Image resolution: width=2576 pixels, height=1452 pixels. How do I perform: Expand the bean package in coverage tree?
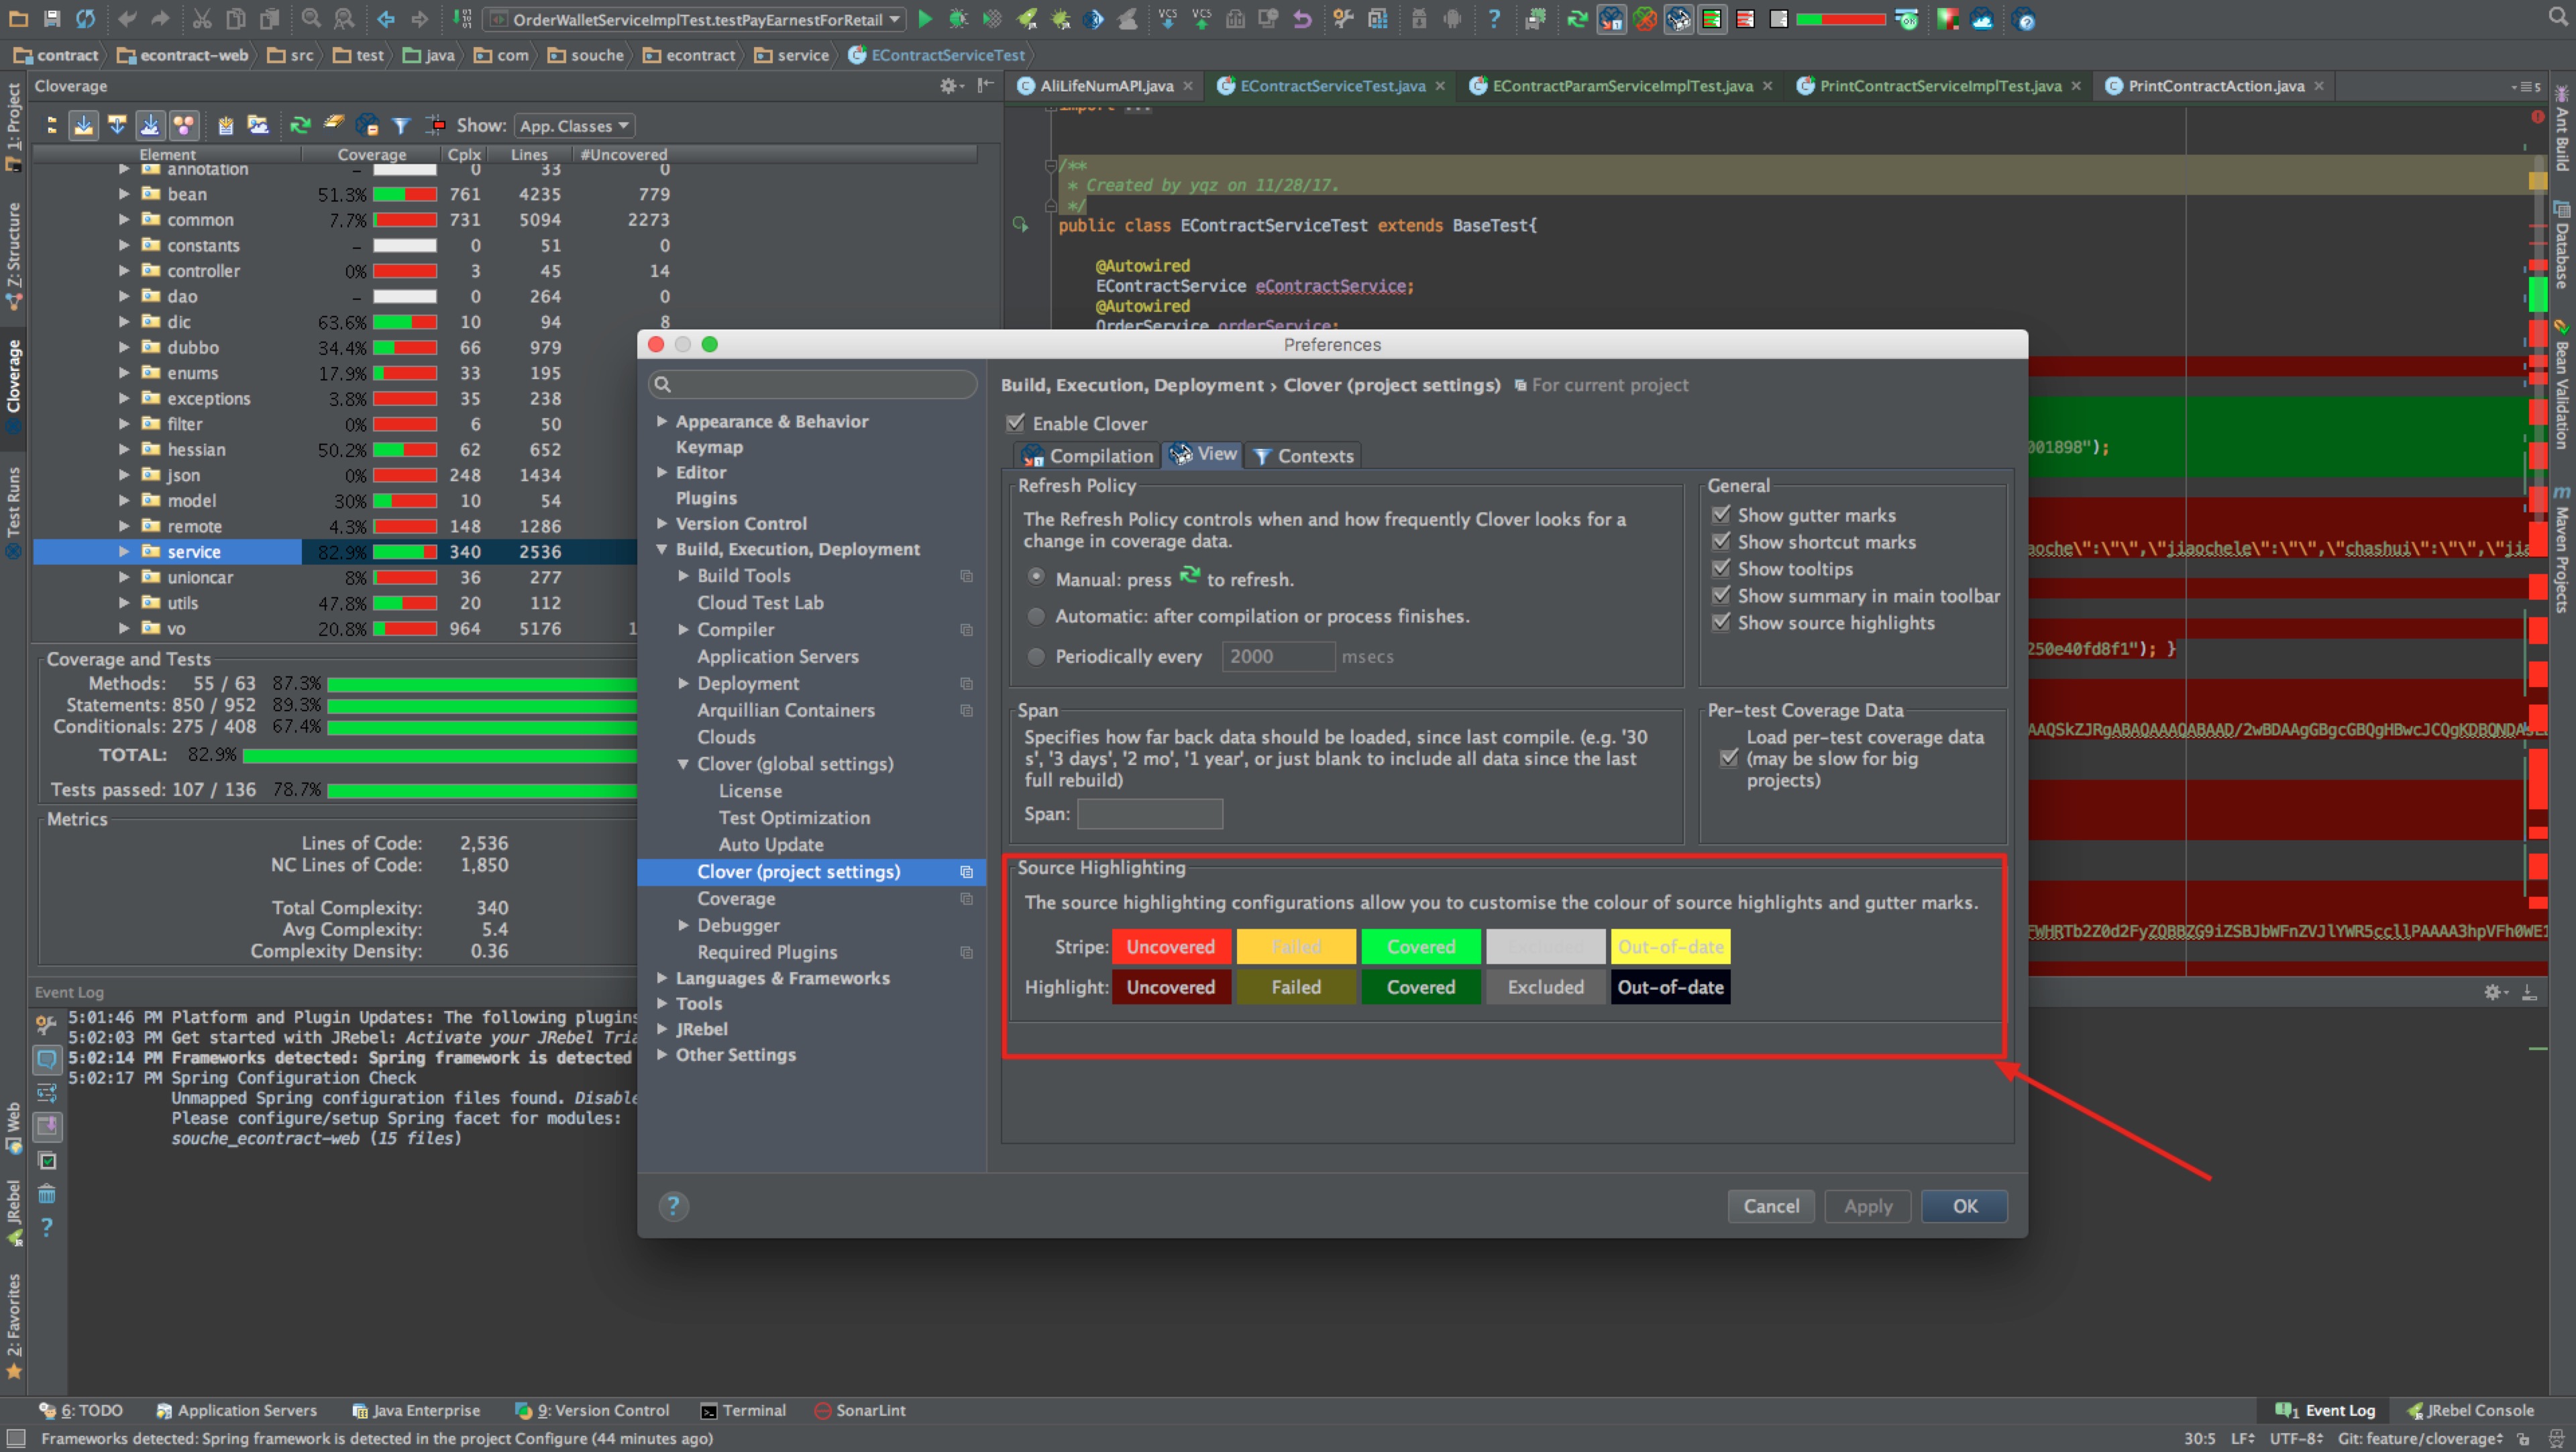coord(124,194)
